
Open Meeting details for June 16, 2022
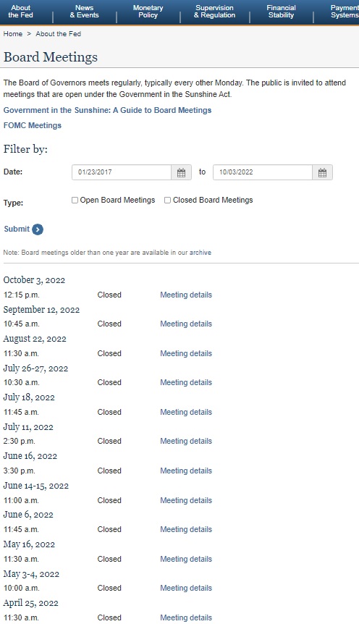pos(186,471)
